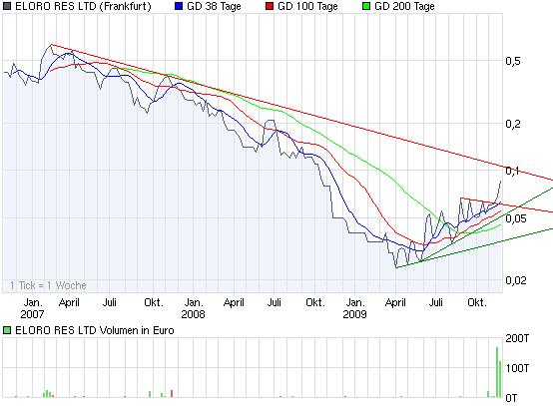Click the green GD 200 Tage swatch

click(x=366, y=6)
